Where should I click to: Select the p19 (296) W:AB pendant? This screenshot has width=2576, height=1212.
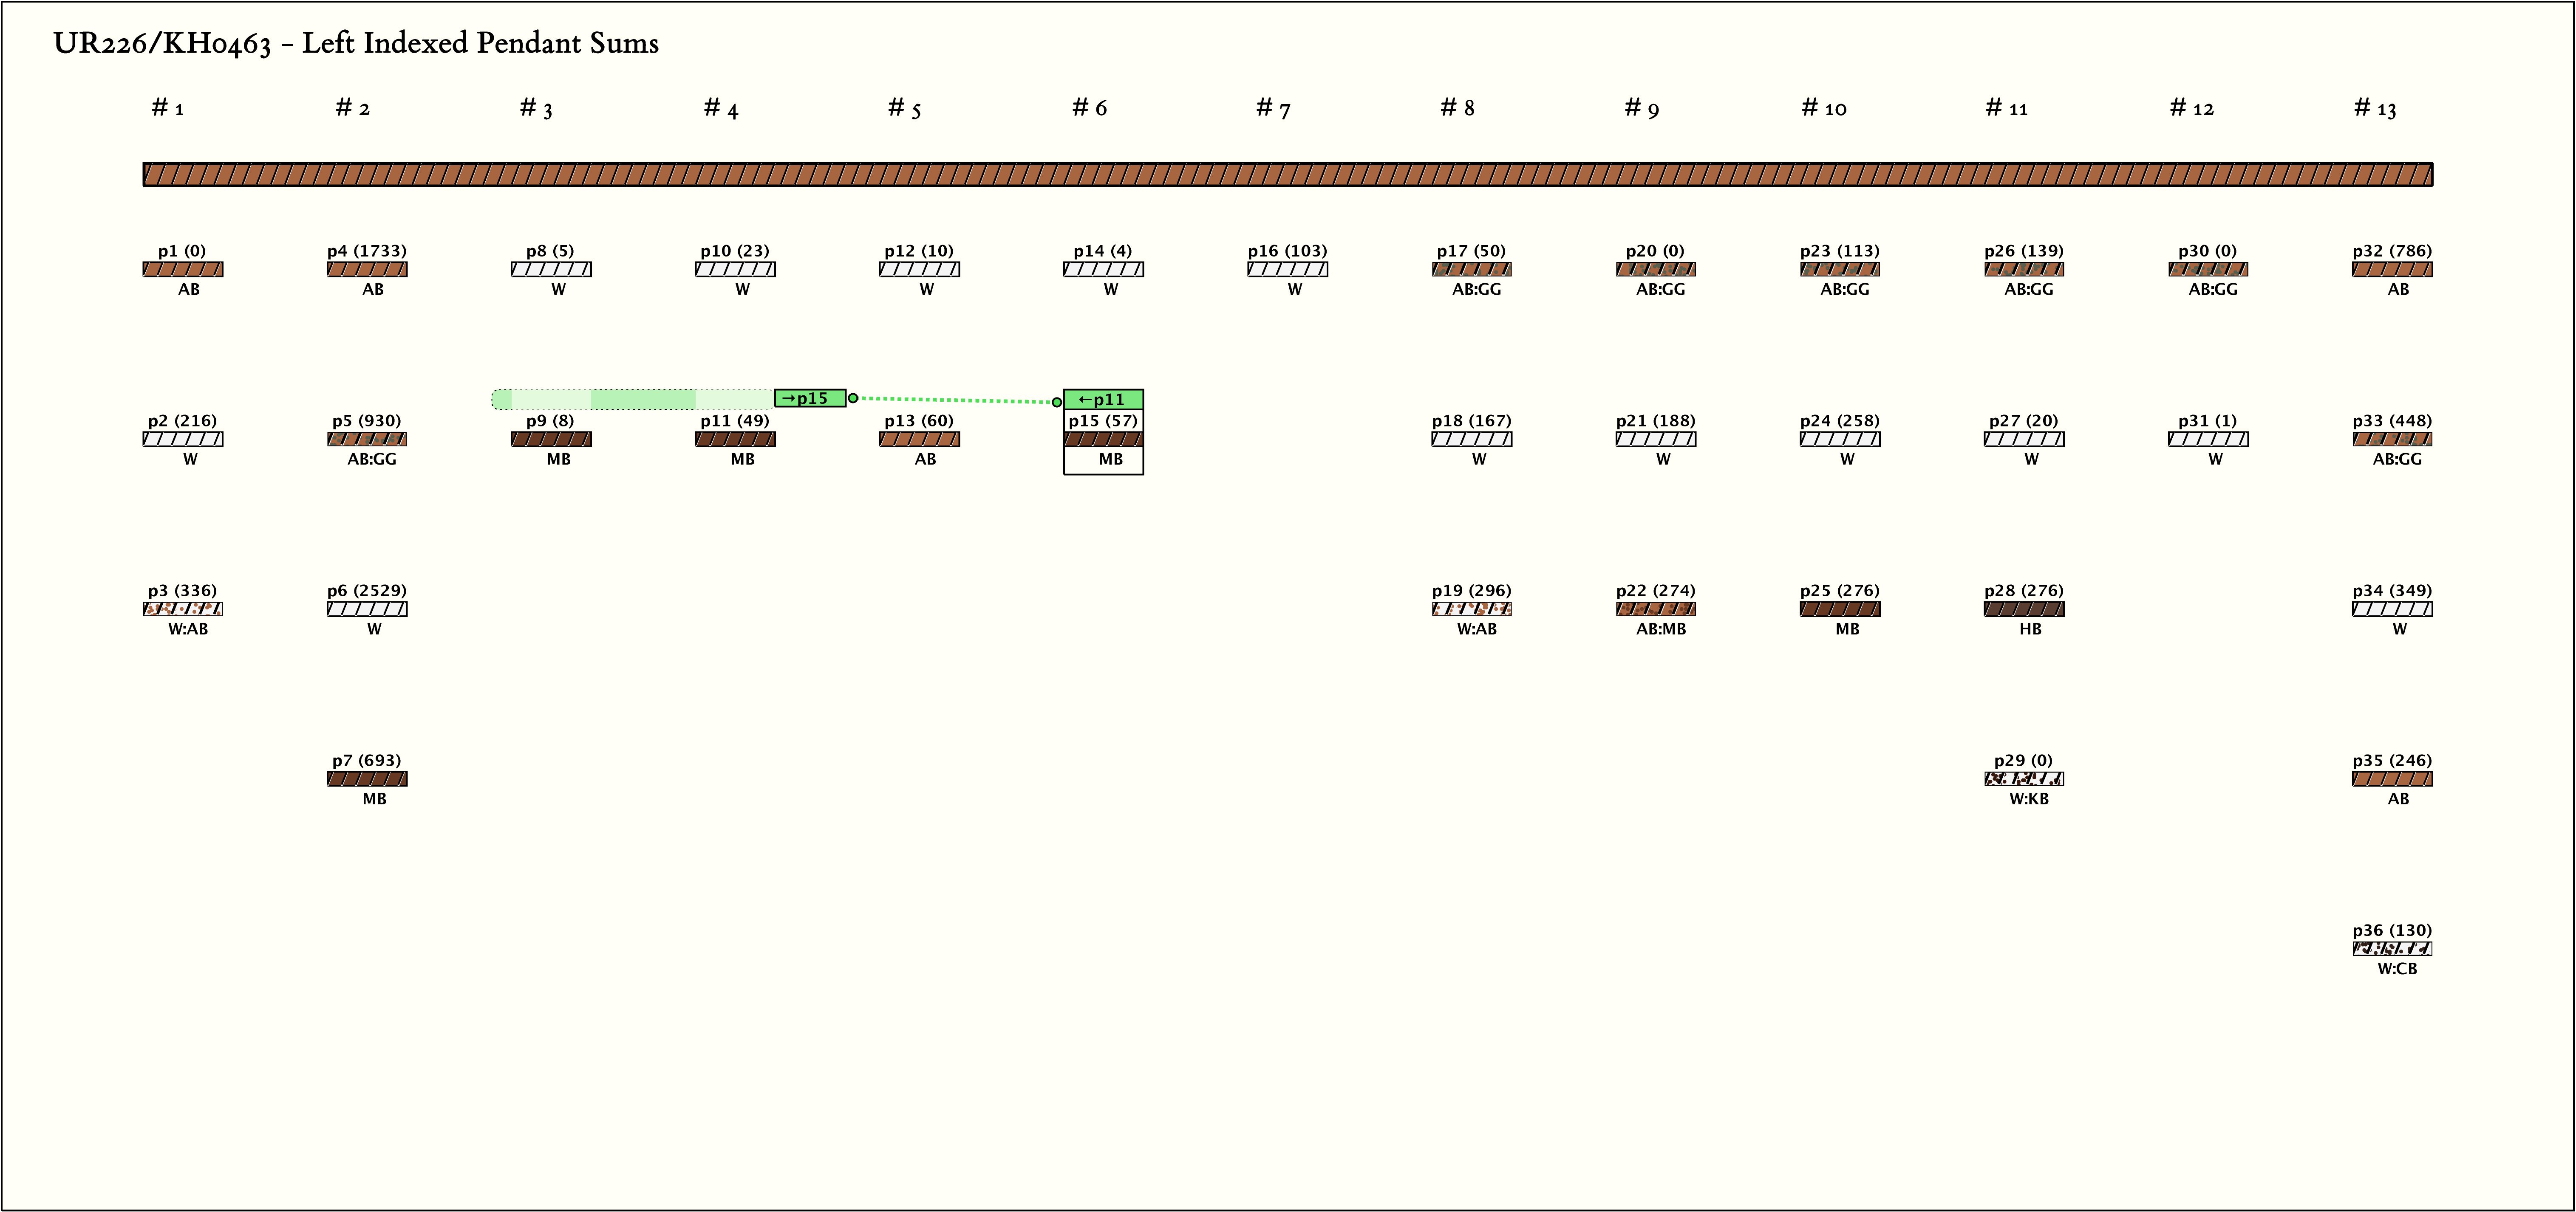(x=1471, y=609)
